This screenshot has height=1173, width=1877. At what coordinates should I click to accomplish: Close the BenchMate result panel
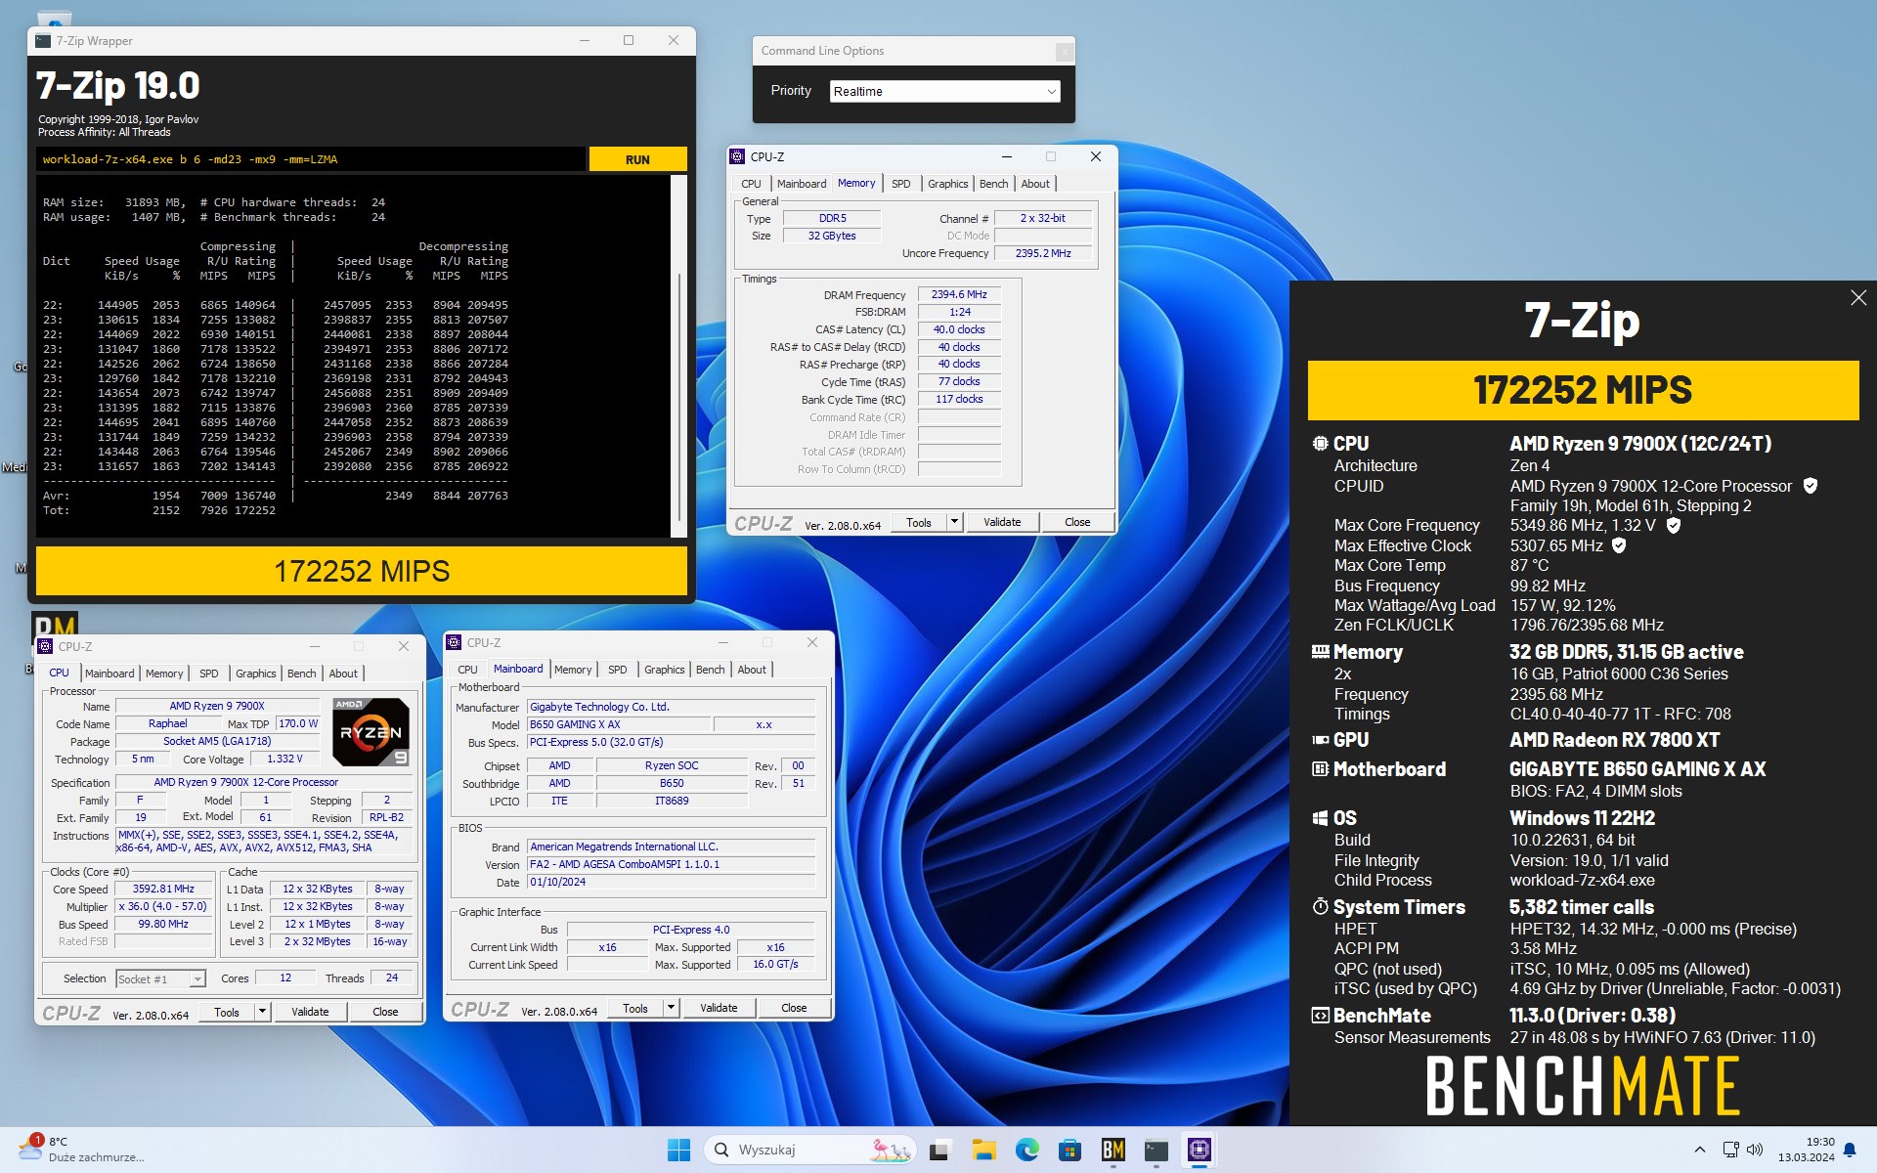(1858, 298)
